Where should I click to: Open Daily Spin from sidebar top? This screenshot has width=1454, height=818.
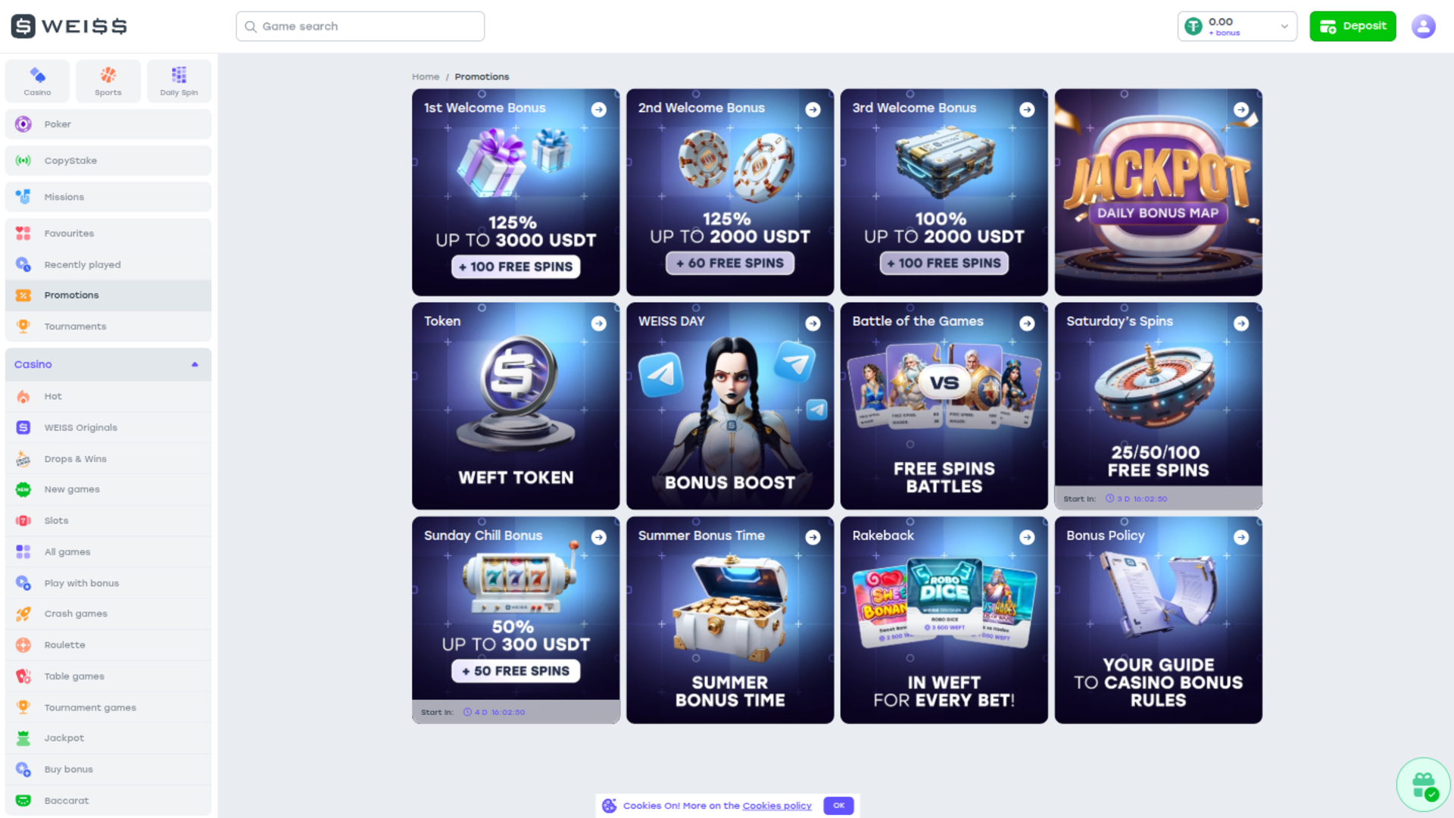coord(179,81)
